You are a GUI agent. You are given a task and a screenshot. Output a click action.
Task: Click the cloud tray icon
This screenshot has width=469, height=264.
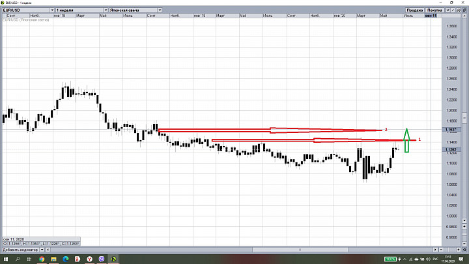(416, 259)
